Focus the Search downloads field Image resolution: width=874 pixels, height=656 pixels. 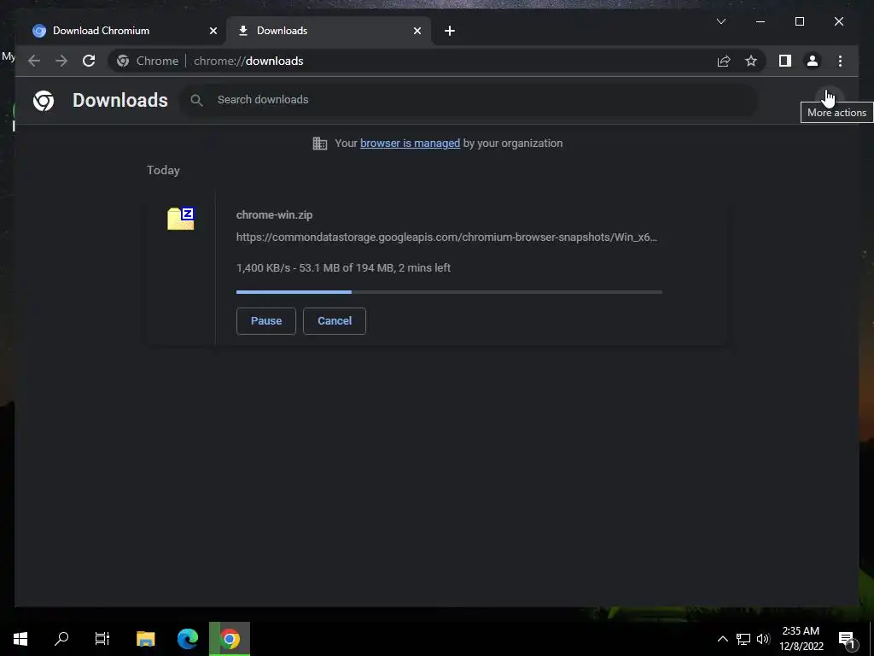tap(469, 100)
